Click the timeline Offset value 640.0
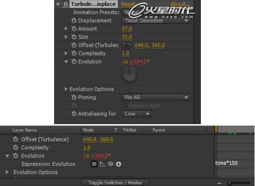Image resolution: width=255 pixels, height=186 pixels. 90,140
